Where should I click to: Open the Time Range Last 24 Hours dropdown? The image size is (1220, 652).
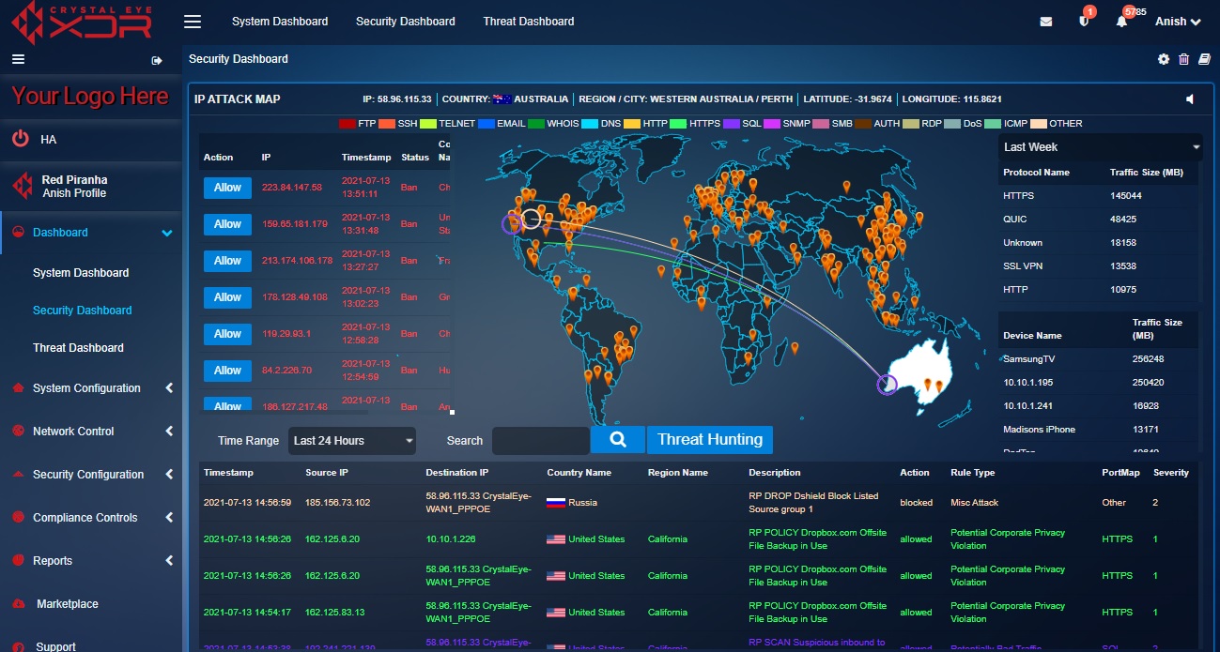[352, 440]
